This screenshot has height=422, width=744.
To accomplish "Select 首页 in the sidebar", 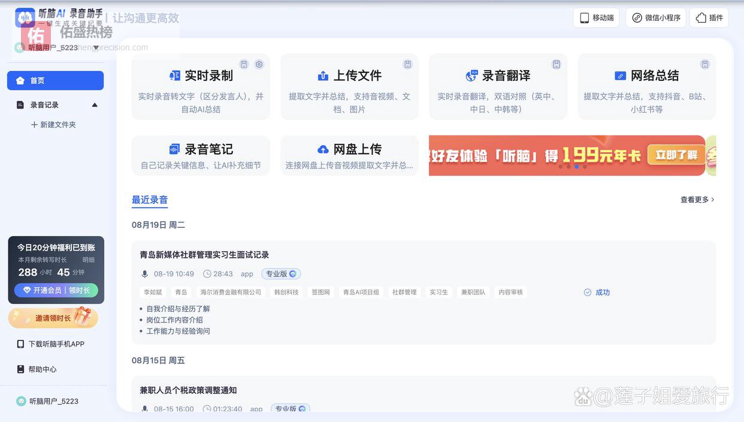I will click(55, 80).
